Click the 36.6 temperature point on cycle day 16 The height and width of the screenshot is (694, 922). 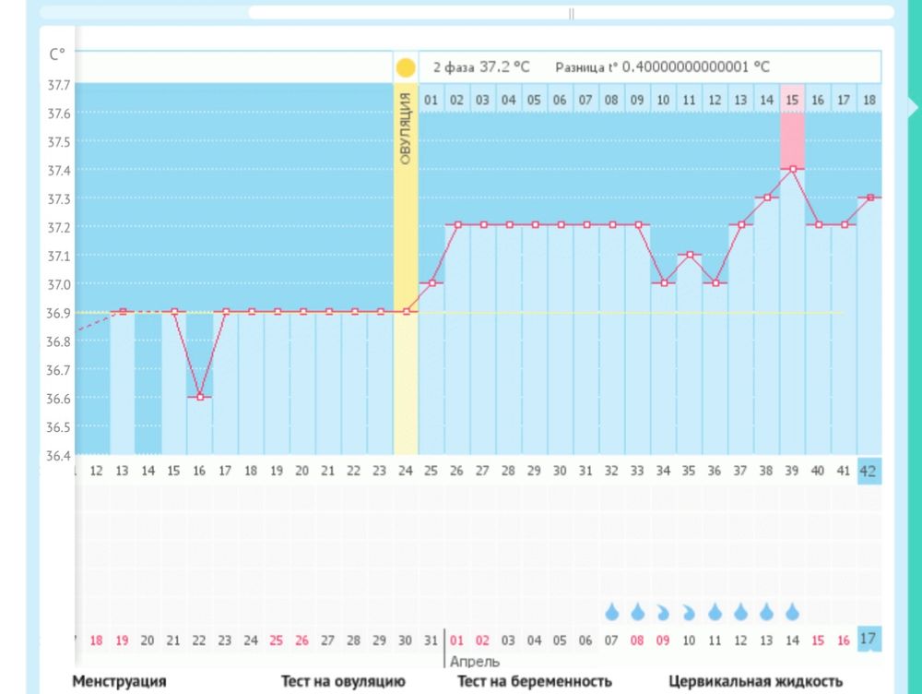tap(200, 398)
